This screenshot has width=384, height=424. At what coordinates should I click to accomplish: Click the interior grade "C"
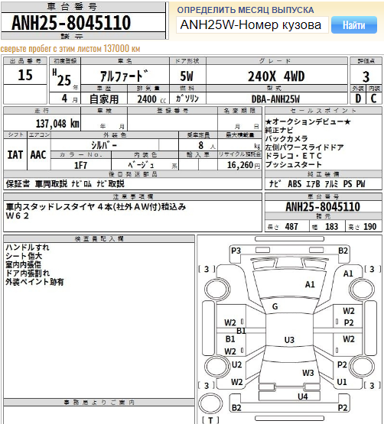(x=374, y=99)
